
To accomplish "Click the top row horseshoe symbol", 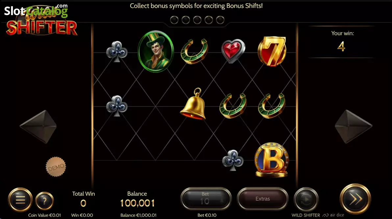I will (x=194, y=51).
